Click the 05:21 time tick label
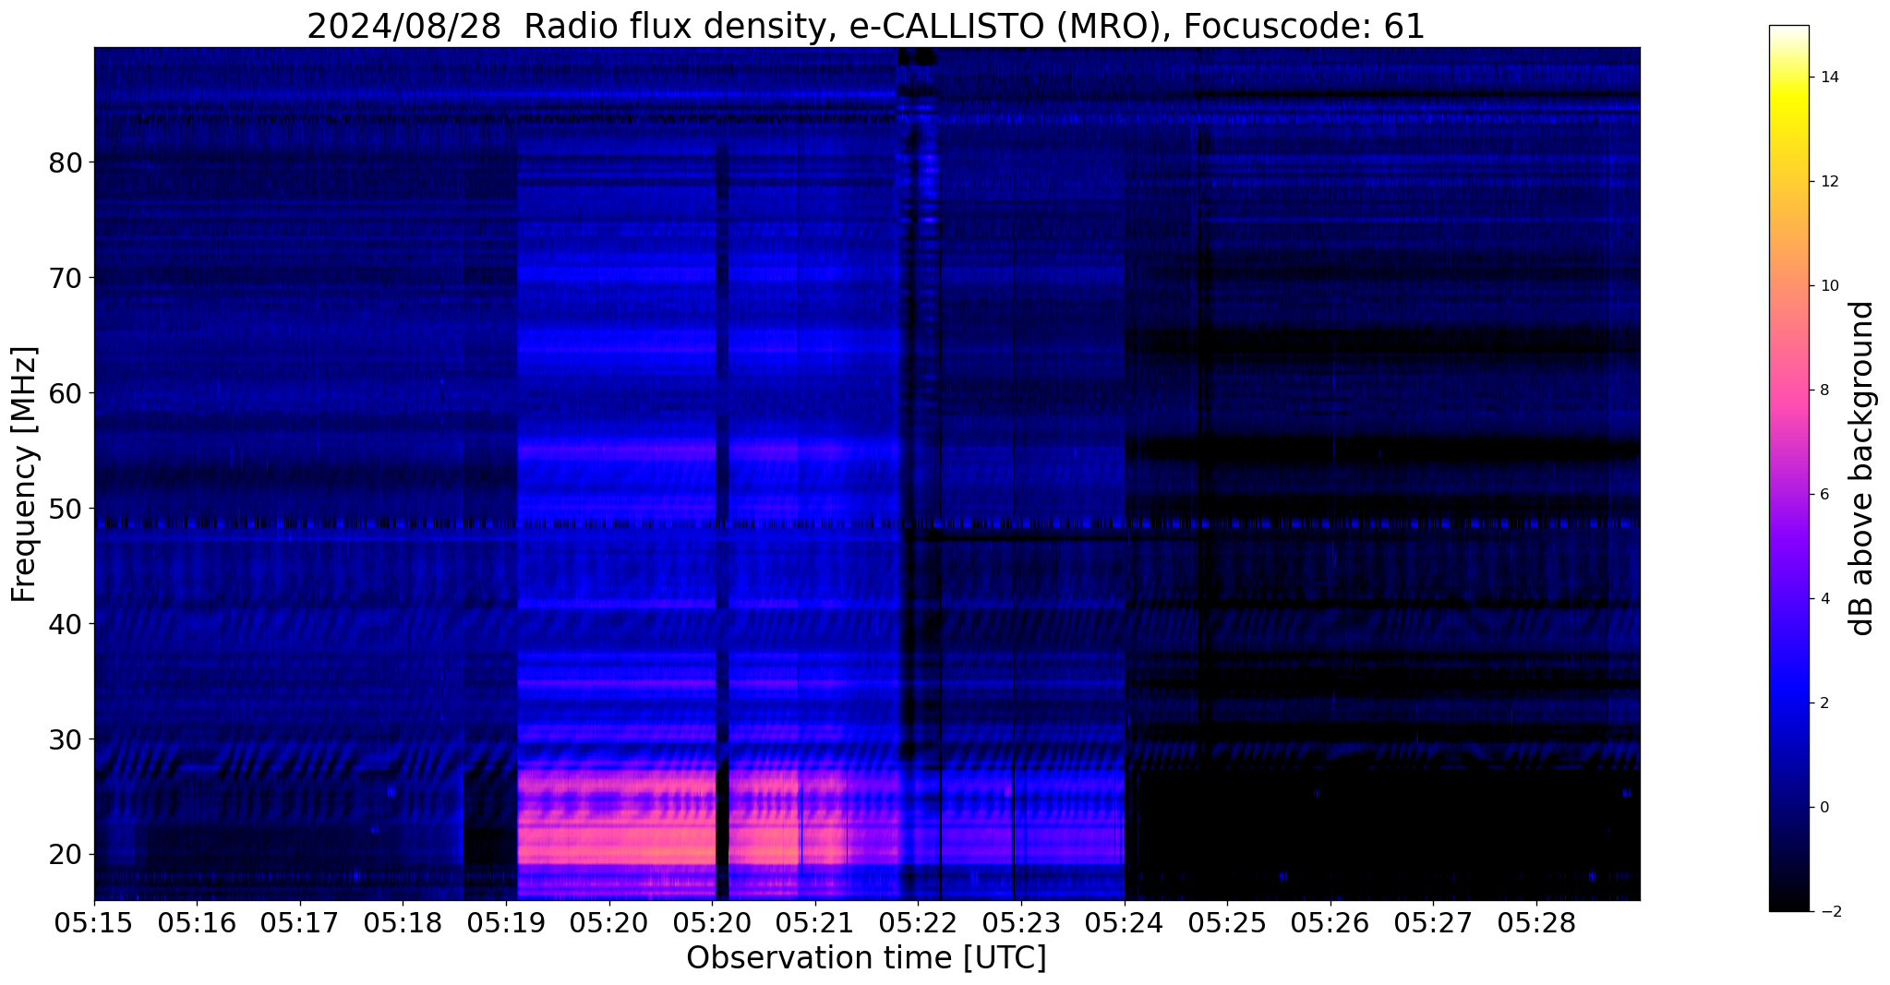The height and width of the screenshot is (985, 1890). 814,922
